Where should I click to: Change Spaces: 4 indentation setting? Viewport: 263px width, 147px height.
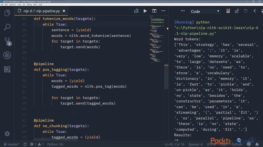(x=195, y=144)
